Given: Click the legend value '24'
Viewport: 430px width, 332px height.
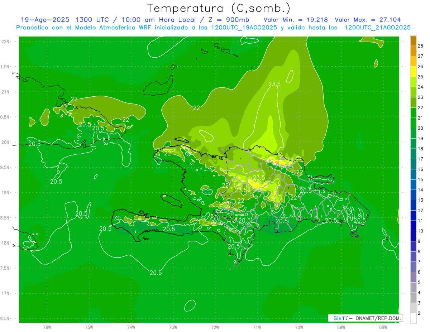Looking at the screenshot, I should click(421, 87).
